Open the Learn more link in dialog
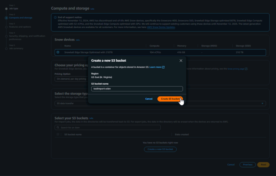The image size is (276, 176). pyautogui.click(x=155, y=67)
